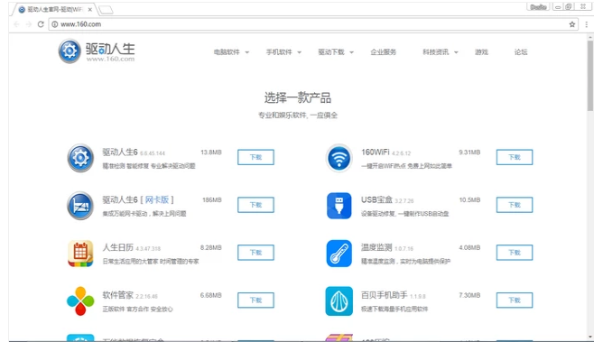The image size is (594, 342).
Task: Open the 人生日历 calendar icon
Action: (80, 254)
